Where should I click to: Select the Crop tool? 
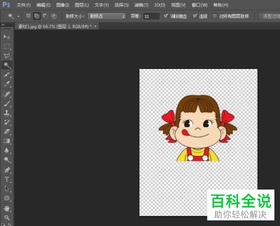(x=7, y=75)
